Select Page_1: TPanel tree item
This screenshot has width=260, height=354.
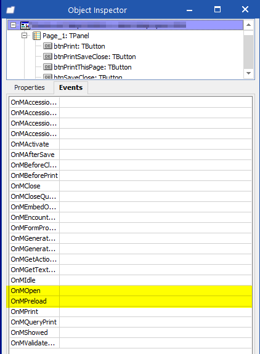[x=66, y=36]
